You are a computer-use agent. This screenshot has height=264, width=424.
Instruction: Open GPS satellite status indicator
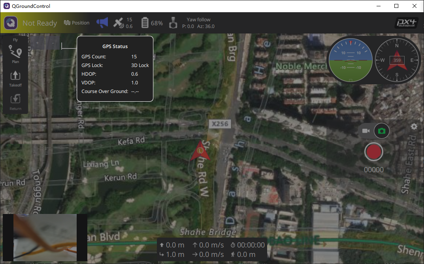pos(123,23)
